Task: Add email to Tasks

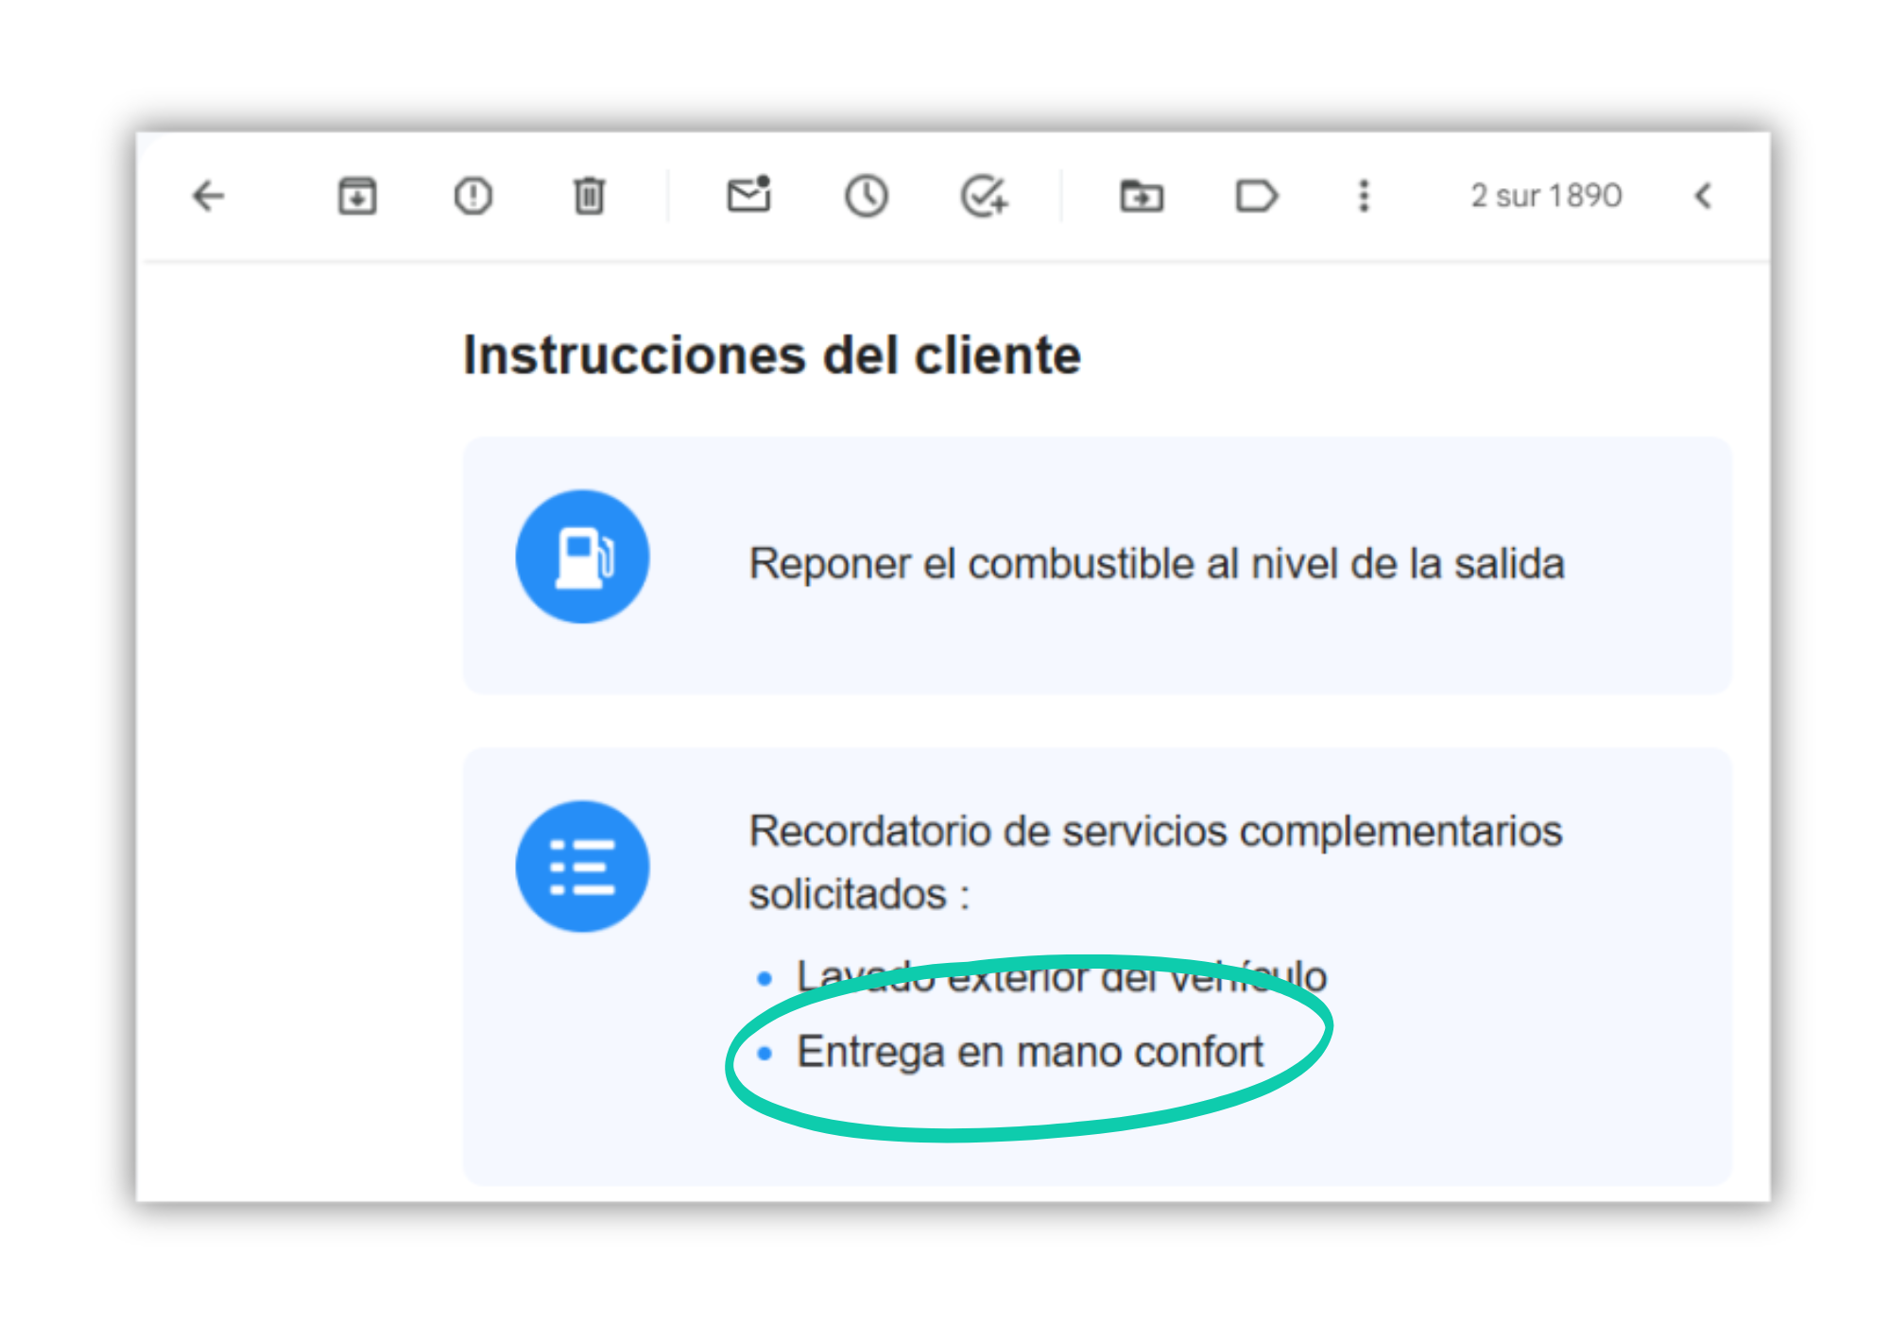Action: coord(984,197)
